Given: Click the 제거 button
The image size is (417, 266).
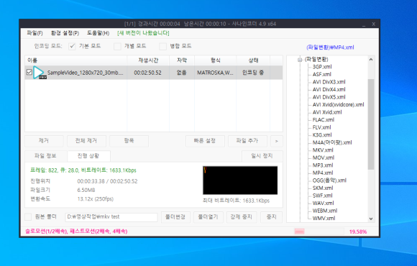Looking at the screenshot, I should (x=44, y=141).
